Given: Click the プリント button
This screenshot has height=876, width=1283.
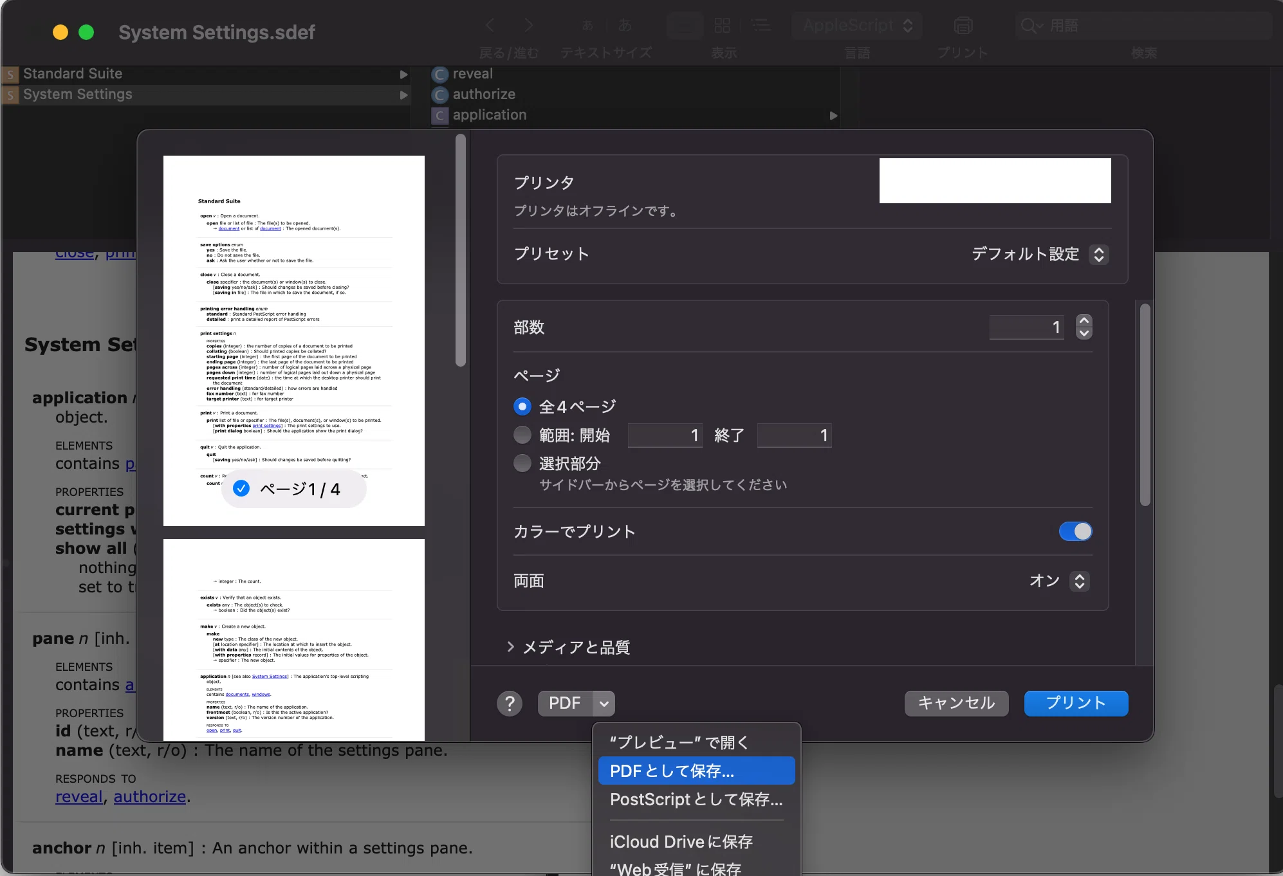Looking at the screenshot, I should click(x=1076, y=703).
